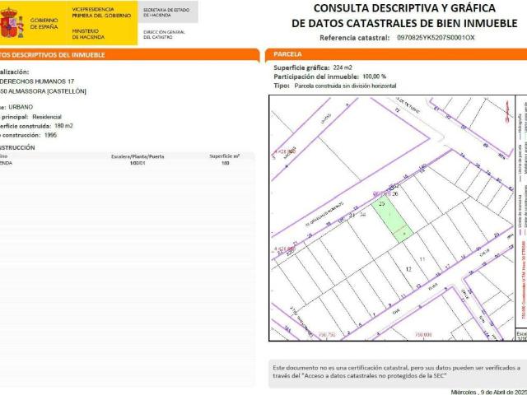This screenshot has width=527, height=395.
Task: Click the Spanish coat of arms emblem
Action: point(12,23)
